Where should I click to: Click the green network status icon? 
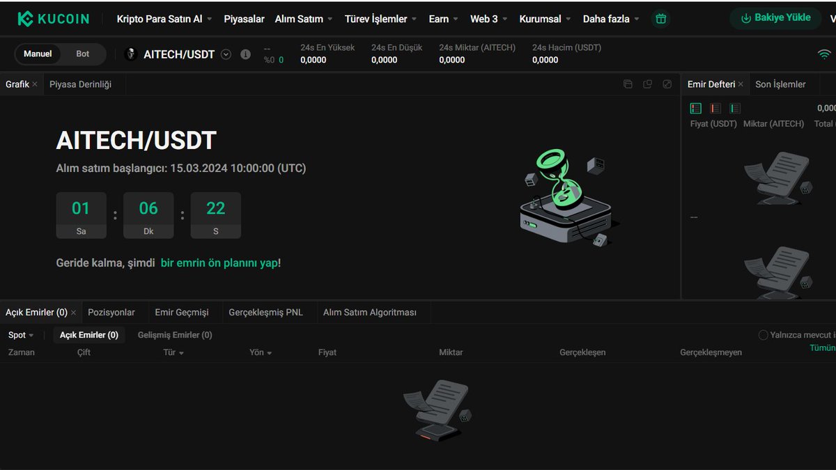825,52
